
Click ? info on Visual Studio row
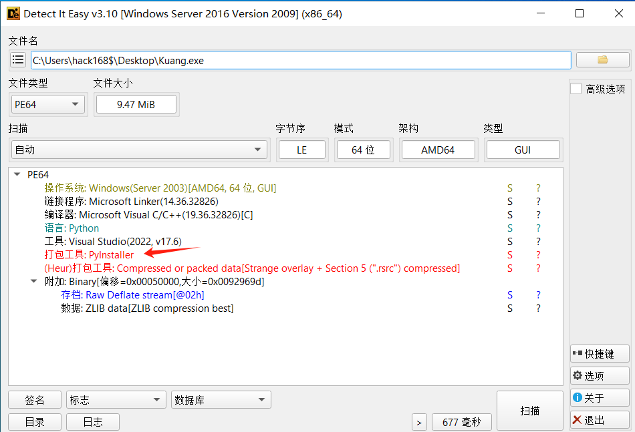click(538, 242)
